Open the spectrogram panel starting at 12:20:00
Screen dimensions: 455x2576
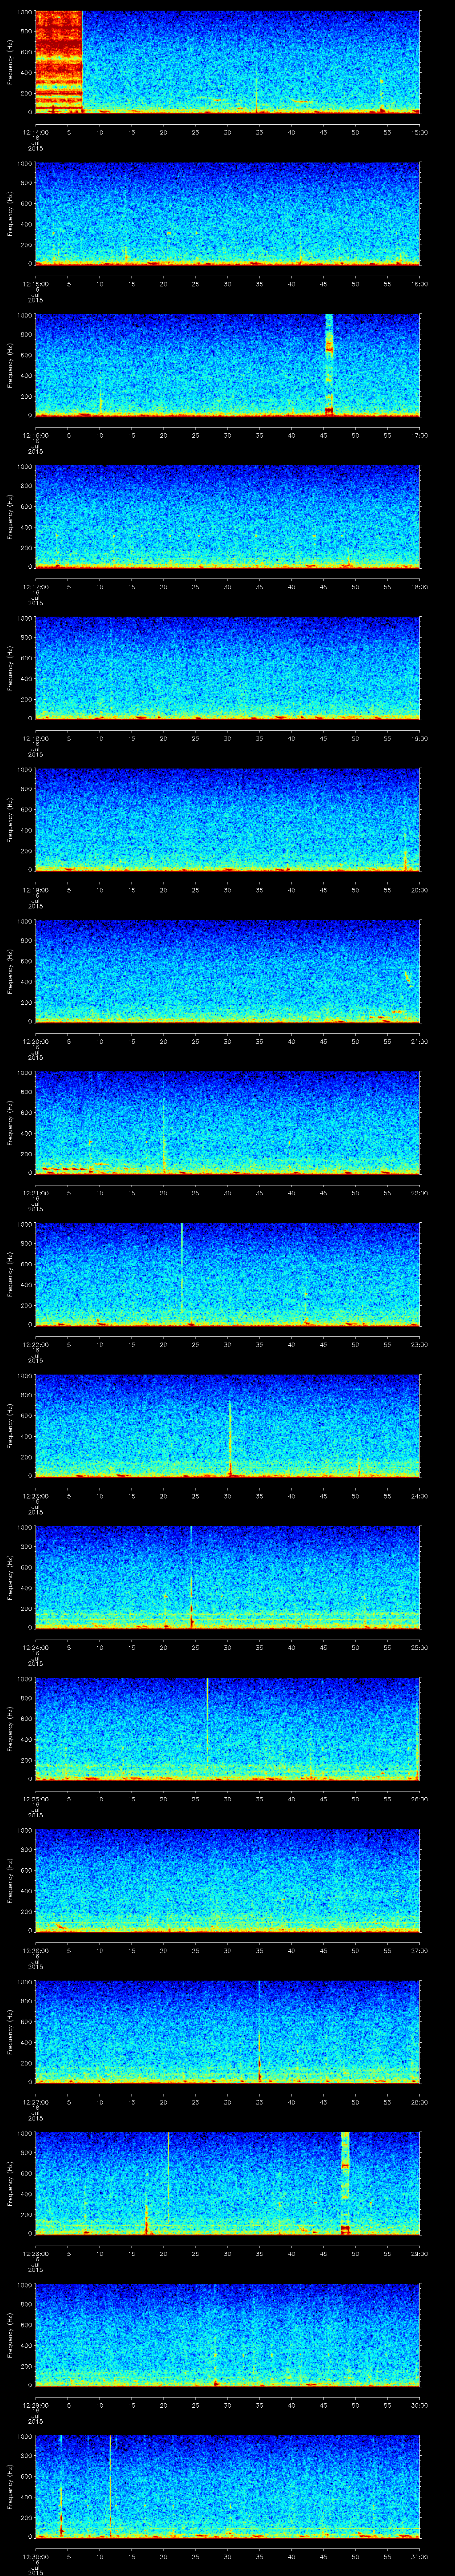[227, 971]
